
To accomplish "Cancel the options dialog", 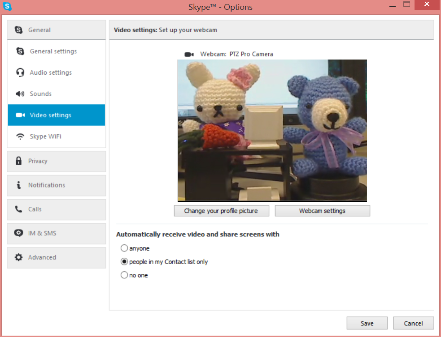I will (414, 323).
